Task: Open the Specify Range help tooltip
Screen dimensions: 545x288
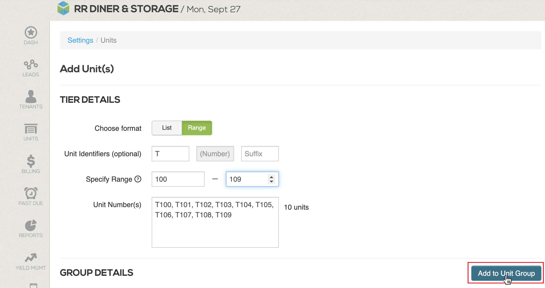Action: (137, 179)
